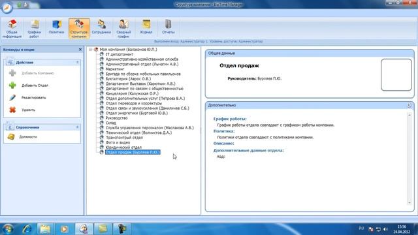Click the График работы heading
The image size is (418, 235).
pos(230,119)
